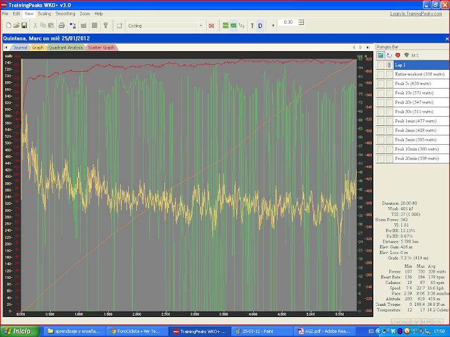
Task: Click the green gem icon in the Ranges Bar
Action: 406,55
